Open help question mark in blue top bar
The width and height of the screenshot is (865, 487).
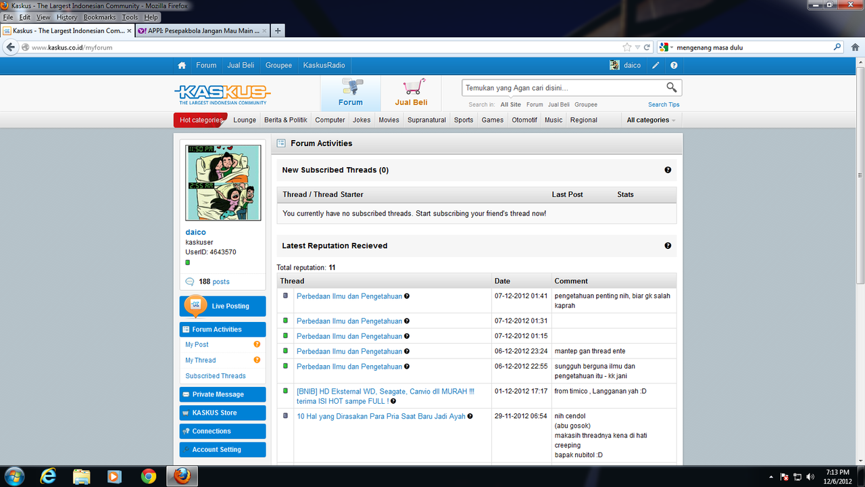click(674, 66)
